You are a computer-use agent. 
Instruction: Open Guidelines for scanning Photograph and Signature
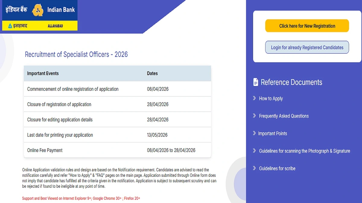[305, 151]
